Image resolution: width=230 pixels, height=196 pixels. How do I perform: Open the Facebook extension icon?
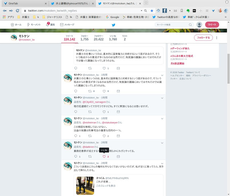point(165,10)
